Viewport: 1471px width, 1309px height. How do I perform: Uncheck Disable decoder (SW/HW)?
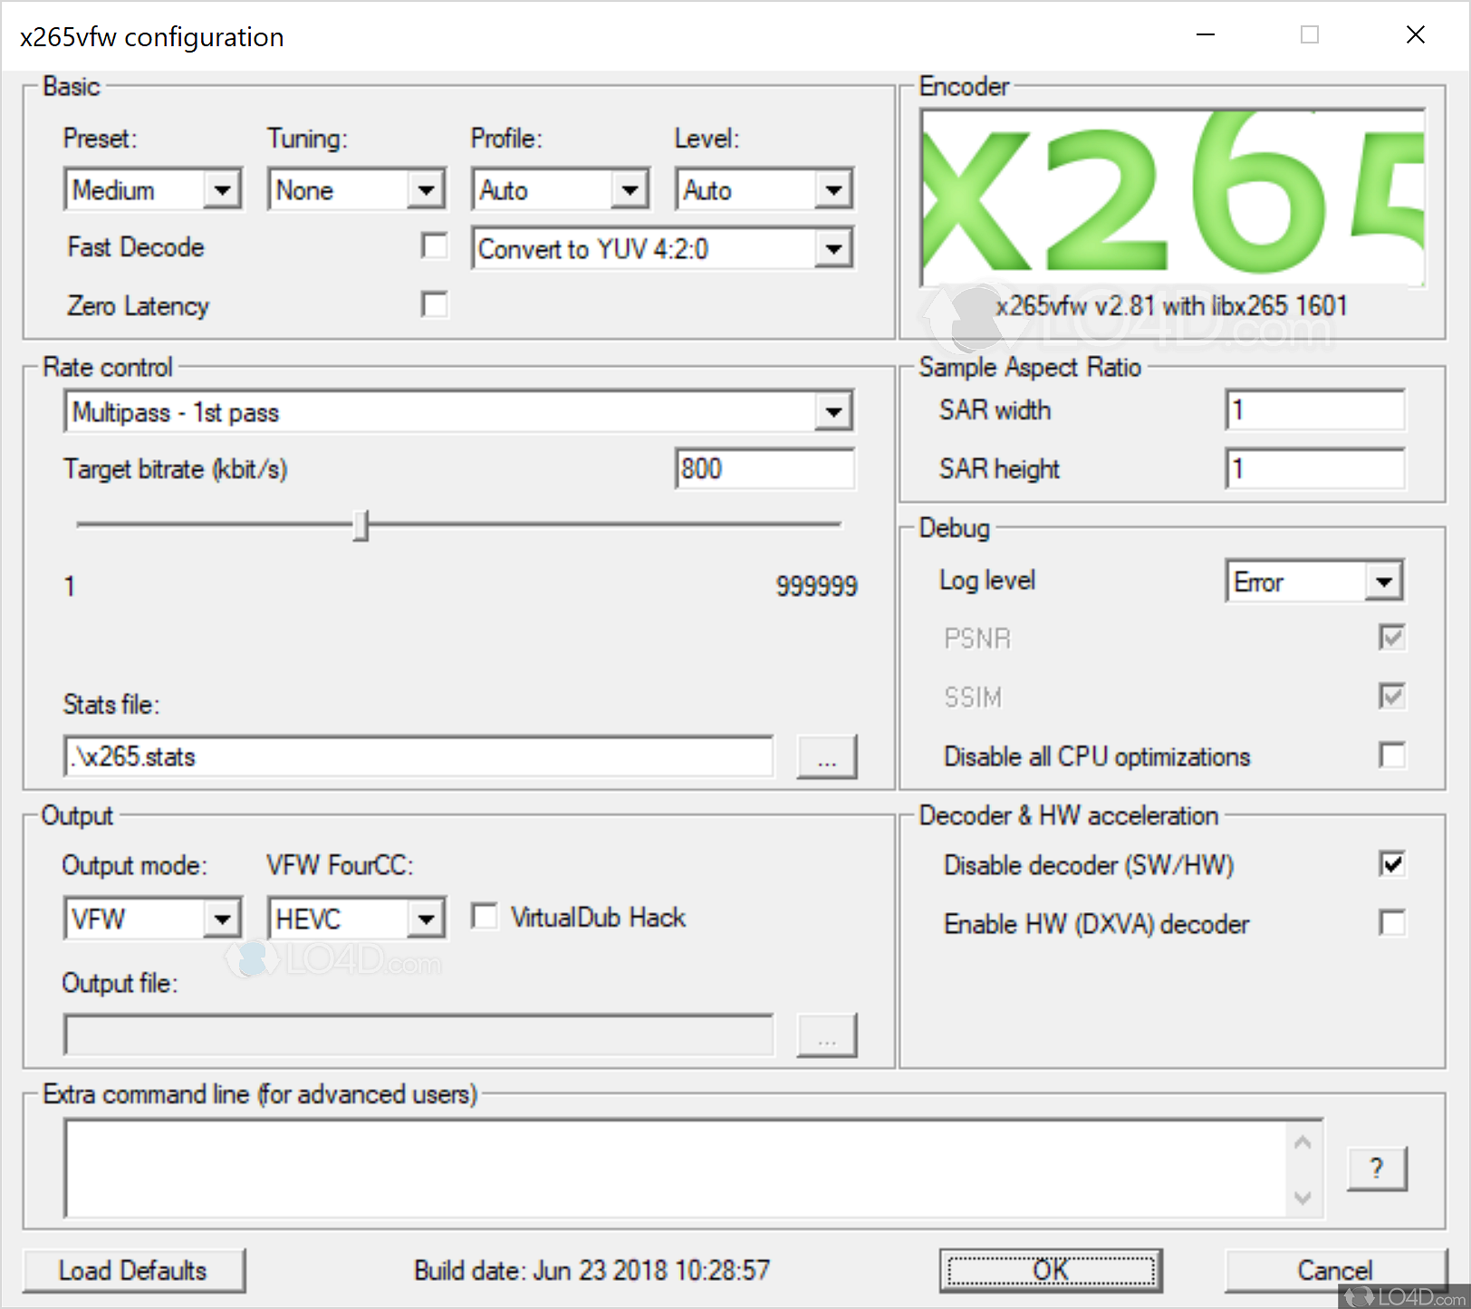(1392, 864)
